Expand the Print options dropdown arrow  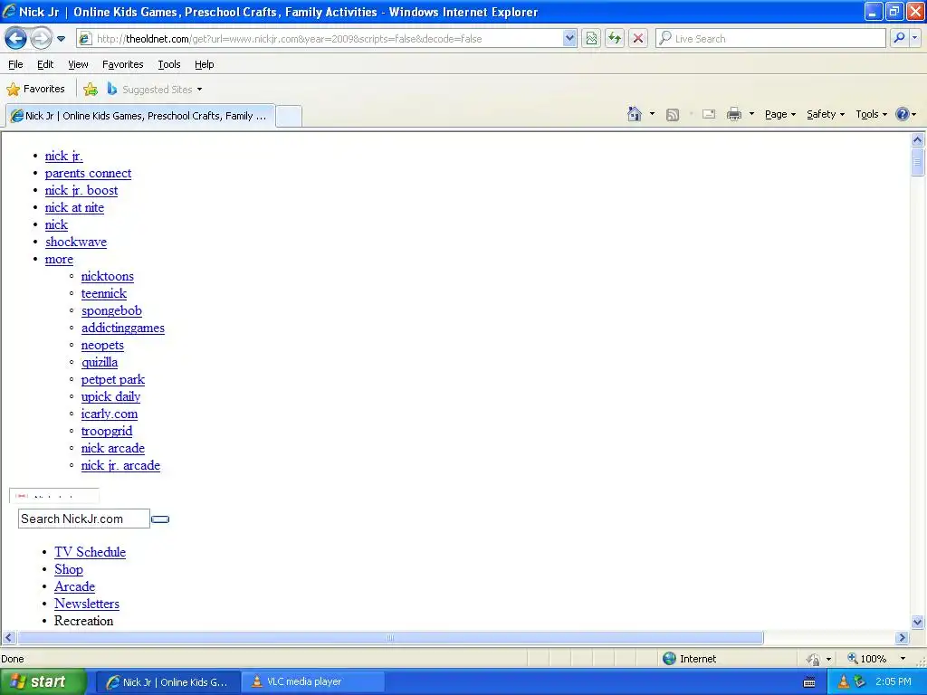pos(751,114)
